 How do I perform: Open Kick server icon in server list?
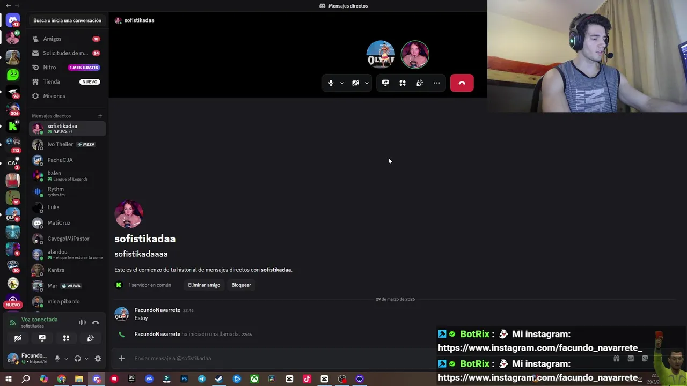point(13,127)
